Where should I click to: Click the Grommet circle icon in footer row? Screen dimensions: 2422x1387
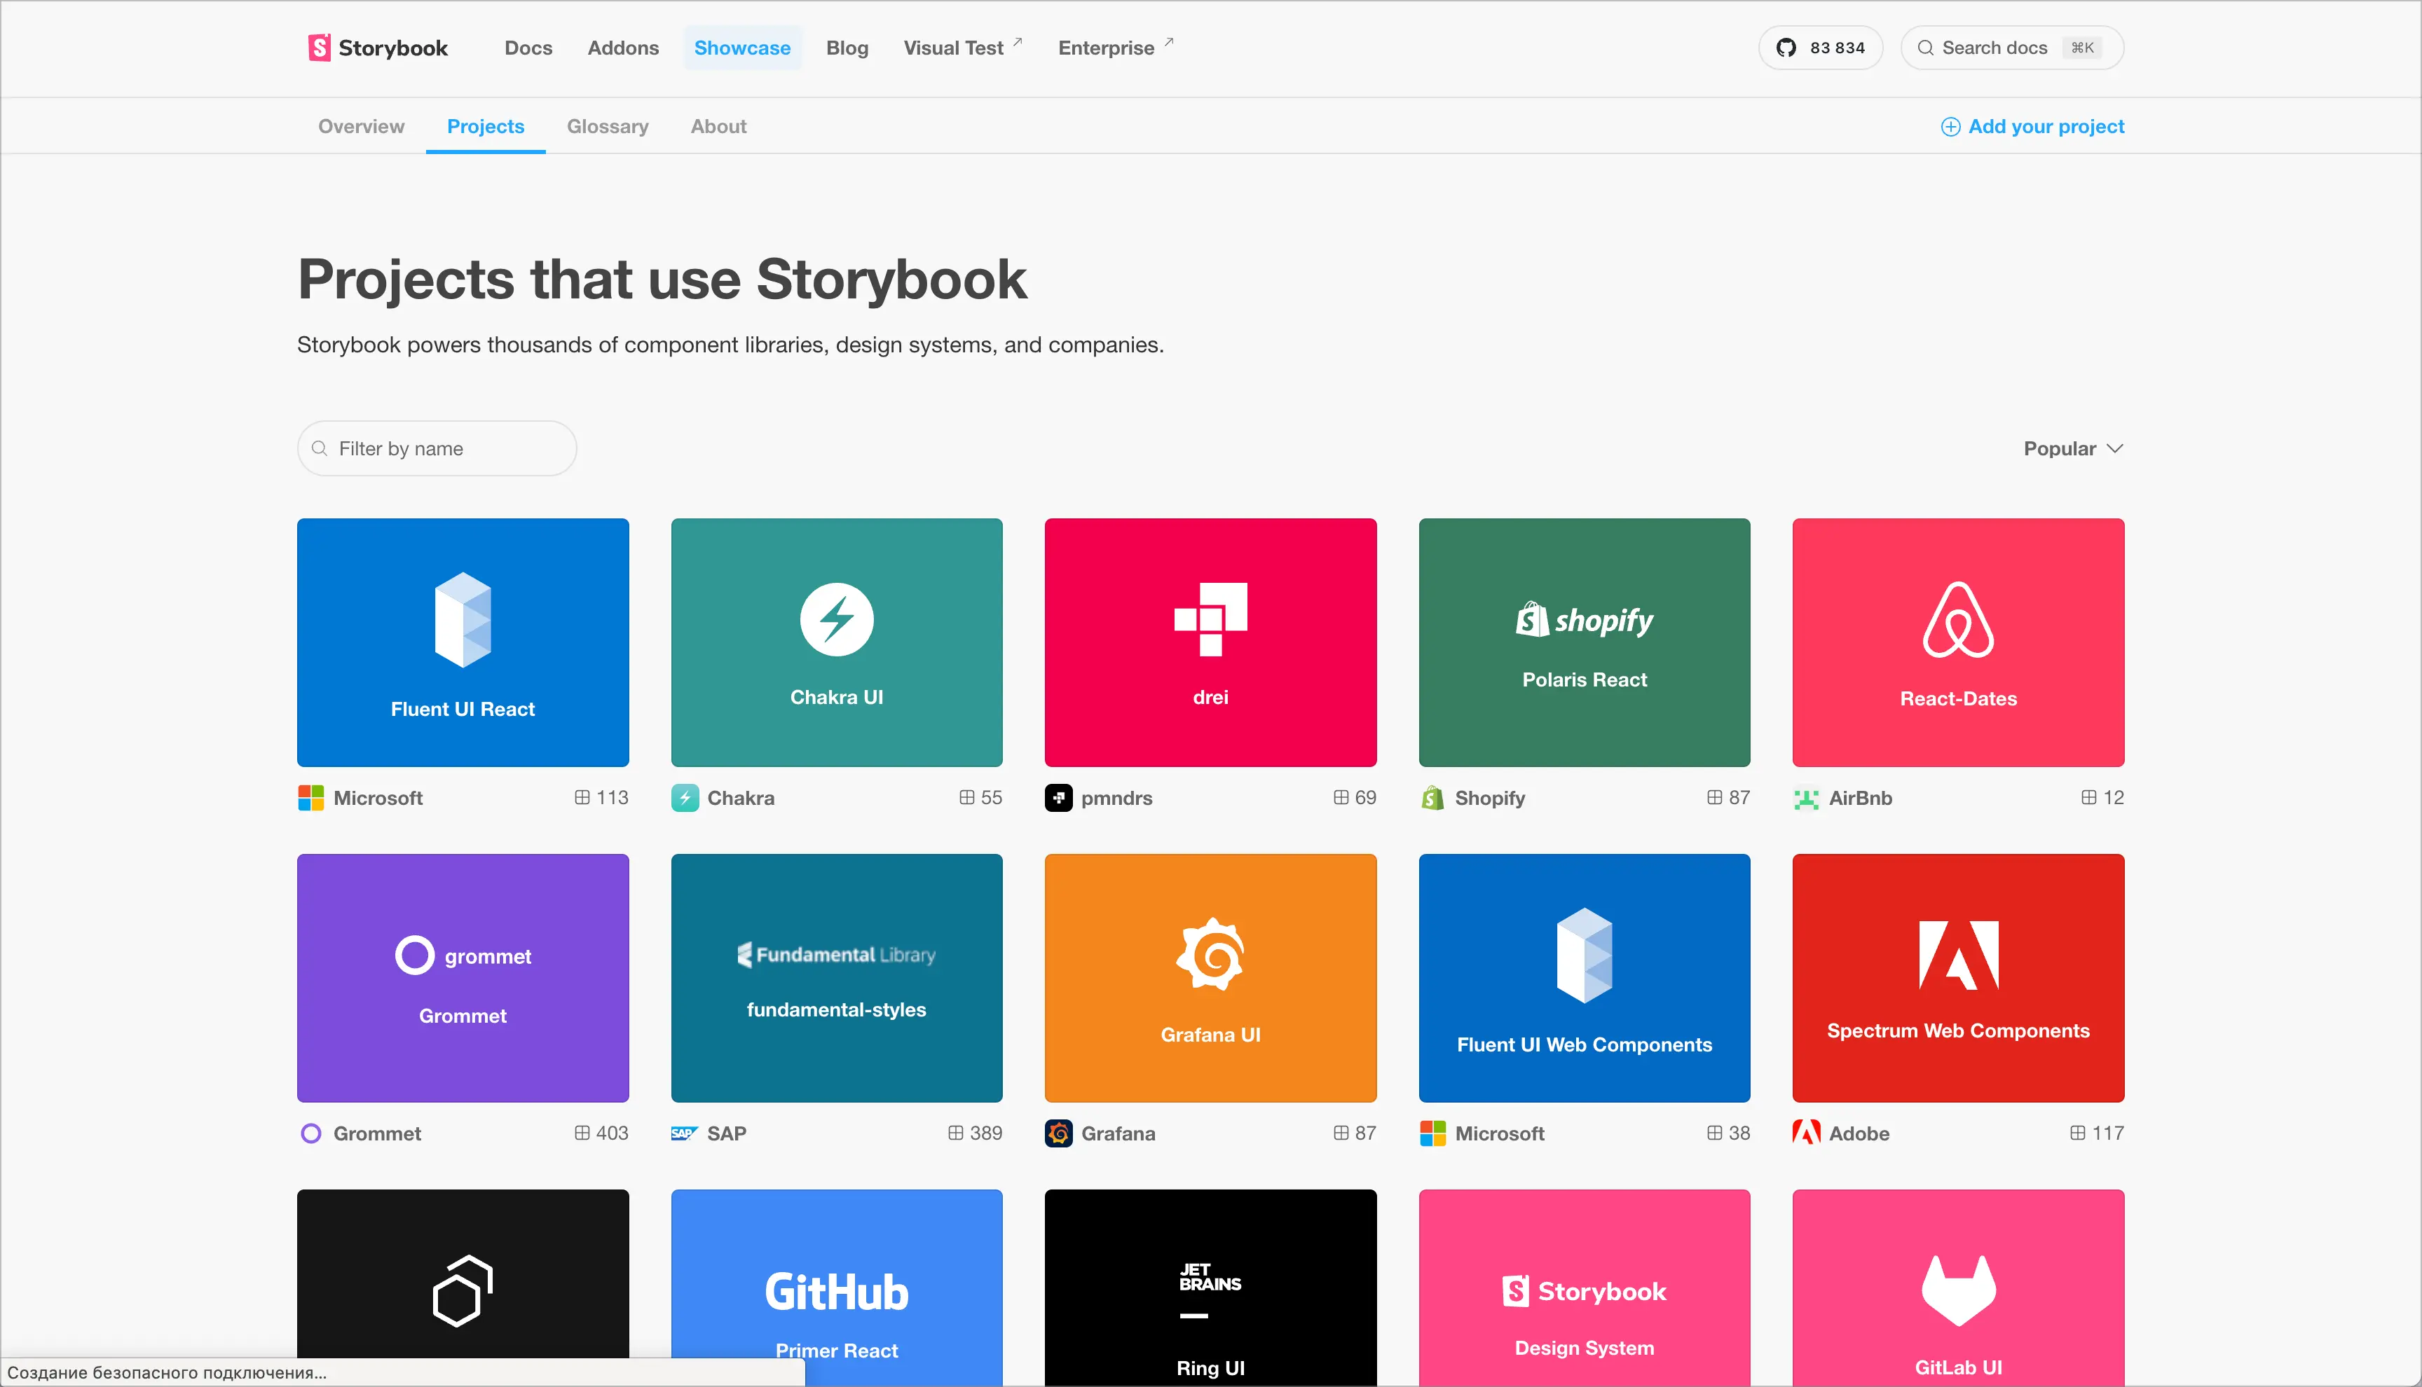[310, 1133]
